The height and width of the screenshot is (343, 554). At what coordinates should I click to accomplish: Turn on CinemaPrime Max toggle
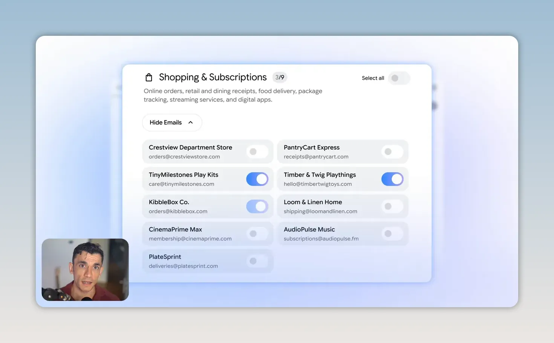click(257, 234)
